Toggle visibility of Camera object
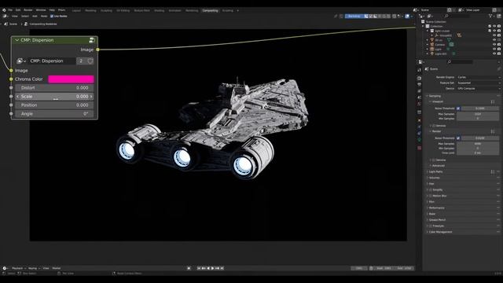503x283 pixels. pos(494,45)
